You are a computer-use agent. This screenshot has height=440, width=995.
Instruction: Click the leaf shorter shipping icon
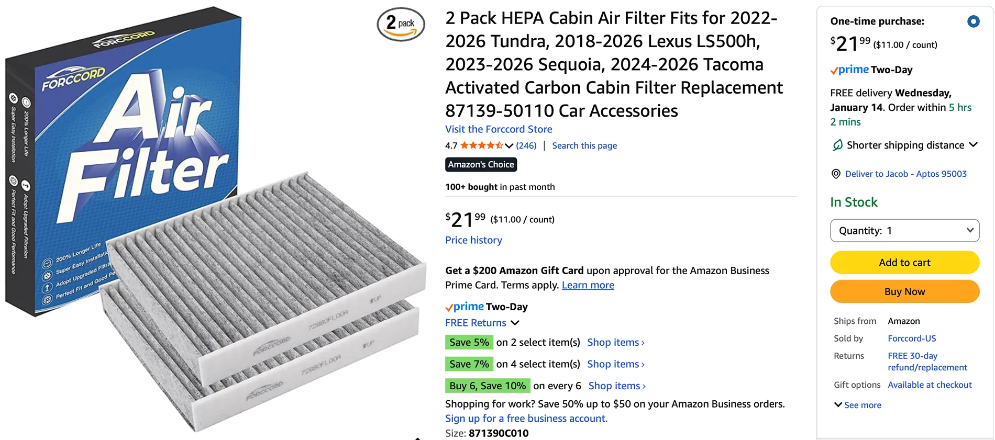[x=837, y=145]
